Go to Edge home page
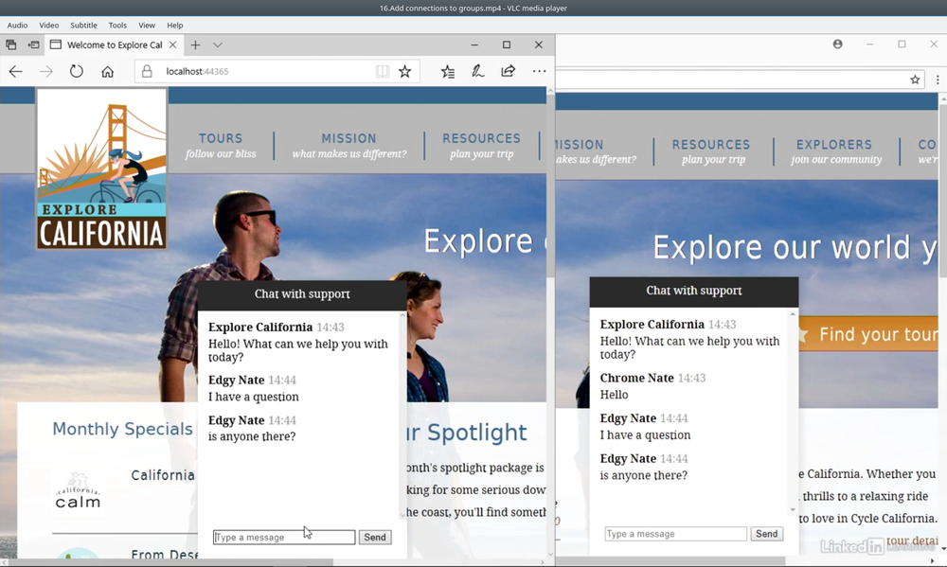 tap(108, 71)
